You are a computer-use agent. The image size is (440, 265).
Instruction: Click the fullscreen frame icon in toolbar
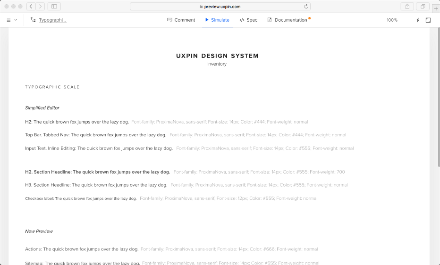tap(428, 20)
